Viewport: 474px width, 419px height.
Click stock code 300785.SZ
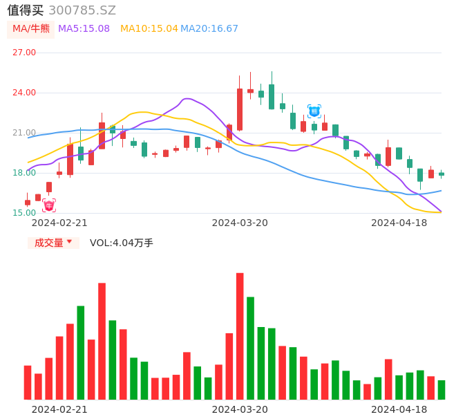coord(82,10)
